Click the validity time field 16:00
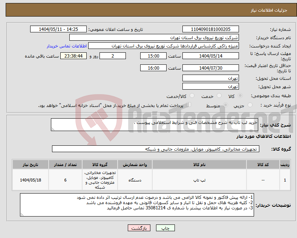The width and height of the screenshot is (297, 238). point(153,68)
